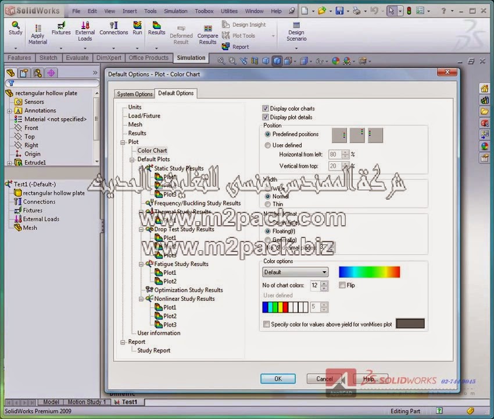Click the user defined color palette strip
494x419 pixels.
pyautogui.click(x=285, y=307)
